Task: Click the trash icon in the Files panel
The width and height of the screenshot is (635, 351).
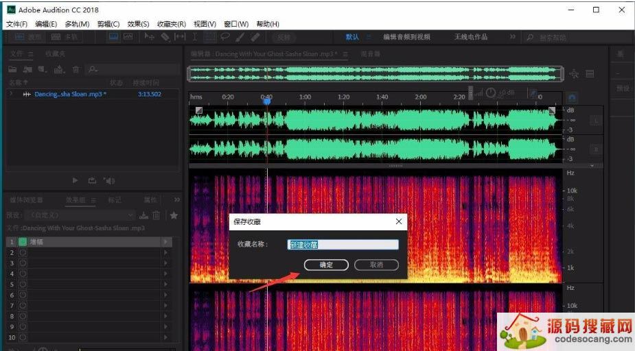Action: (76, 69)
